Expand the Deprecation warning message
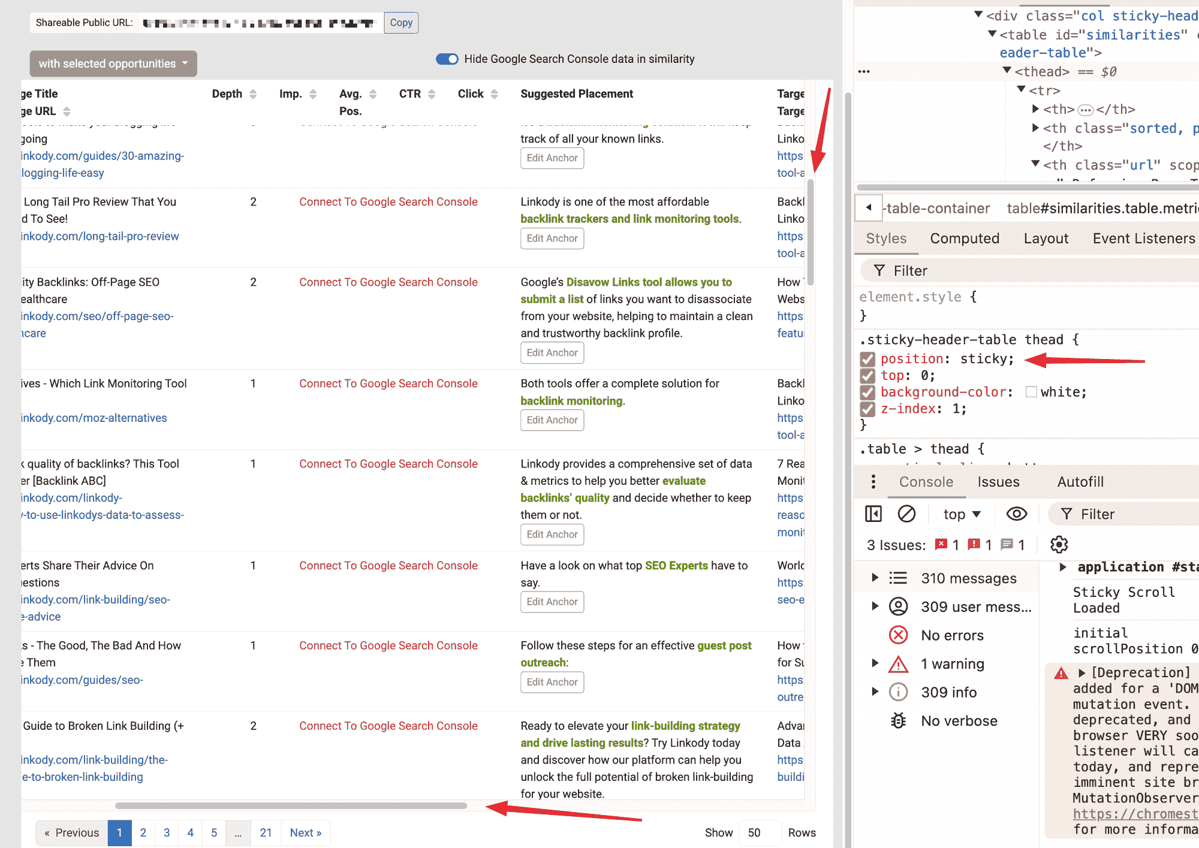This screenshot has width=1199, height=848. click(x=1082, y=672)
